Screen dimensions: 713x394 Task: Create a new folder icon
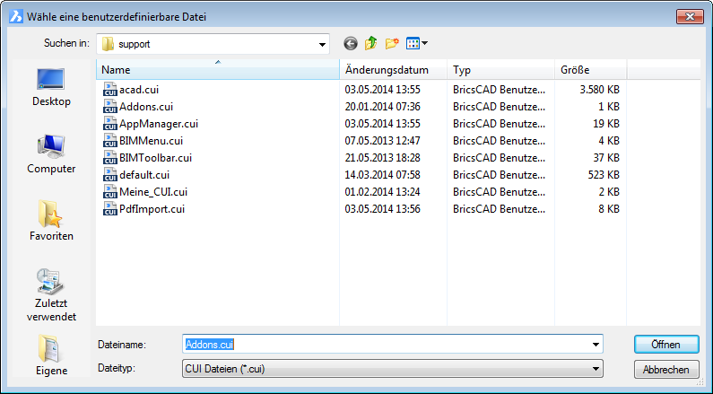point(392,43)
